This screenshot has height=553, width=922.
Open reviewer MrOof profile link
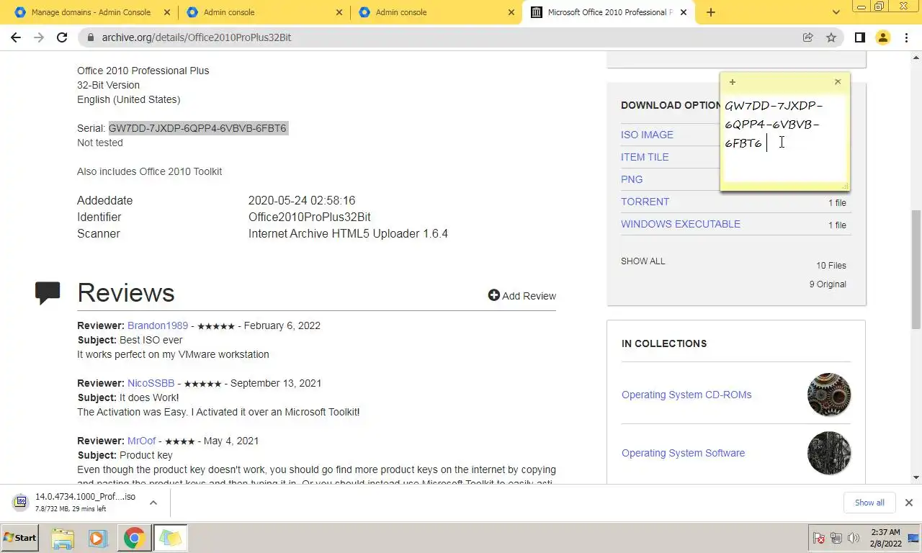click(142, 441)
